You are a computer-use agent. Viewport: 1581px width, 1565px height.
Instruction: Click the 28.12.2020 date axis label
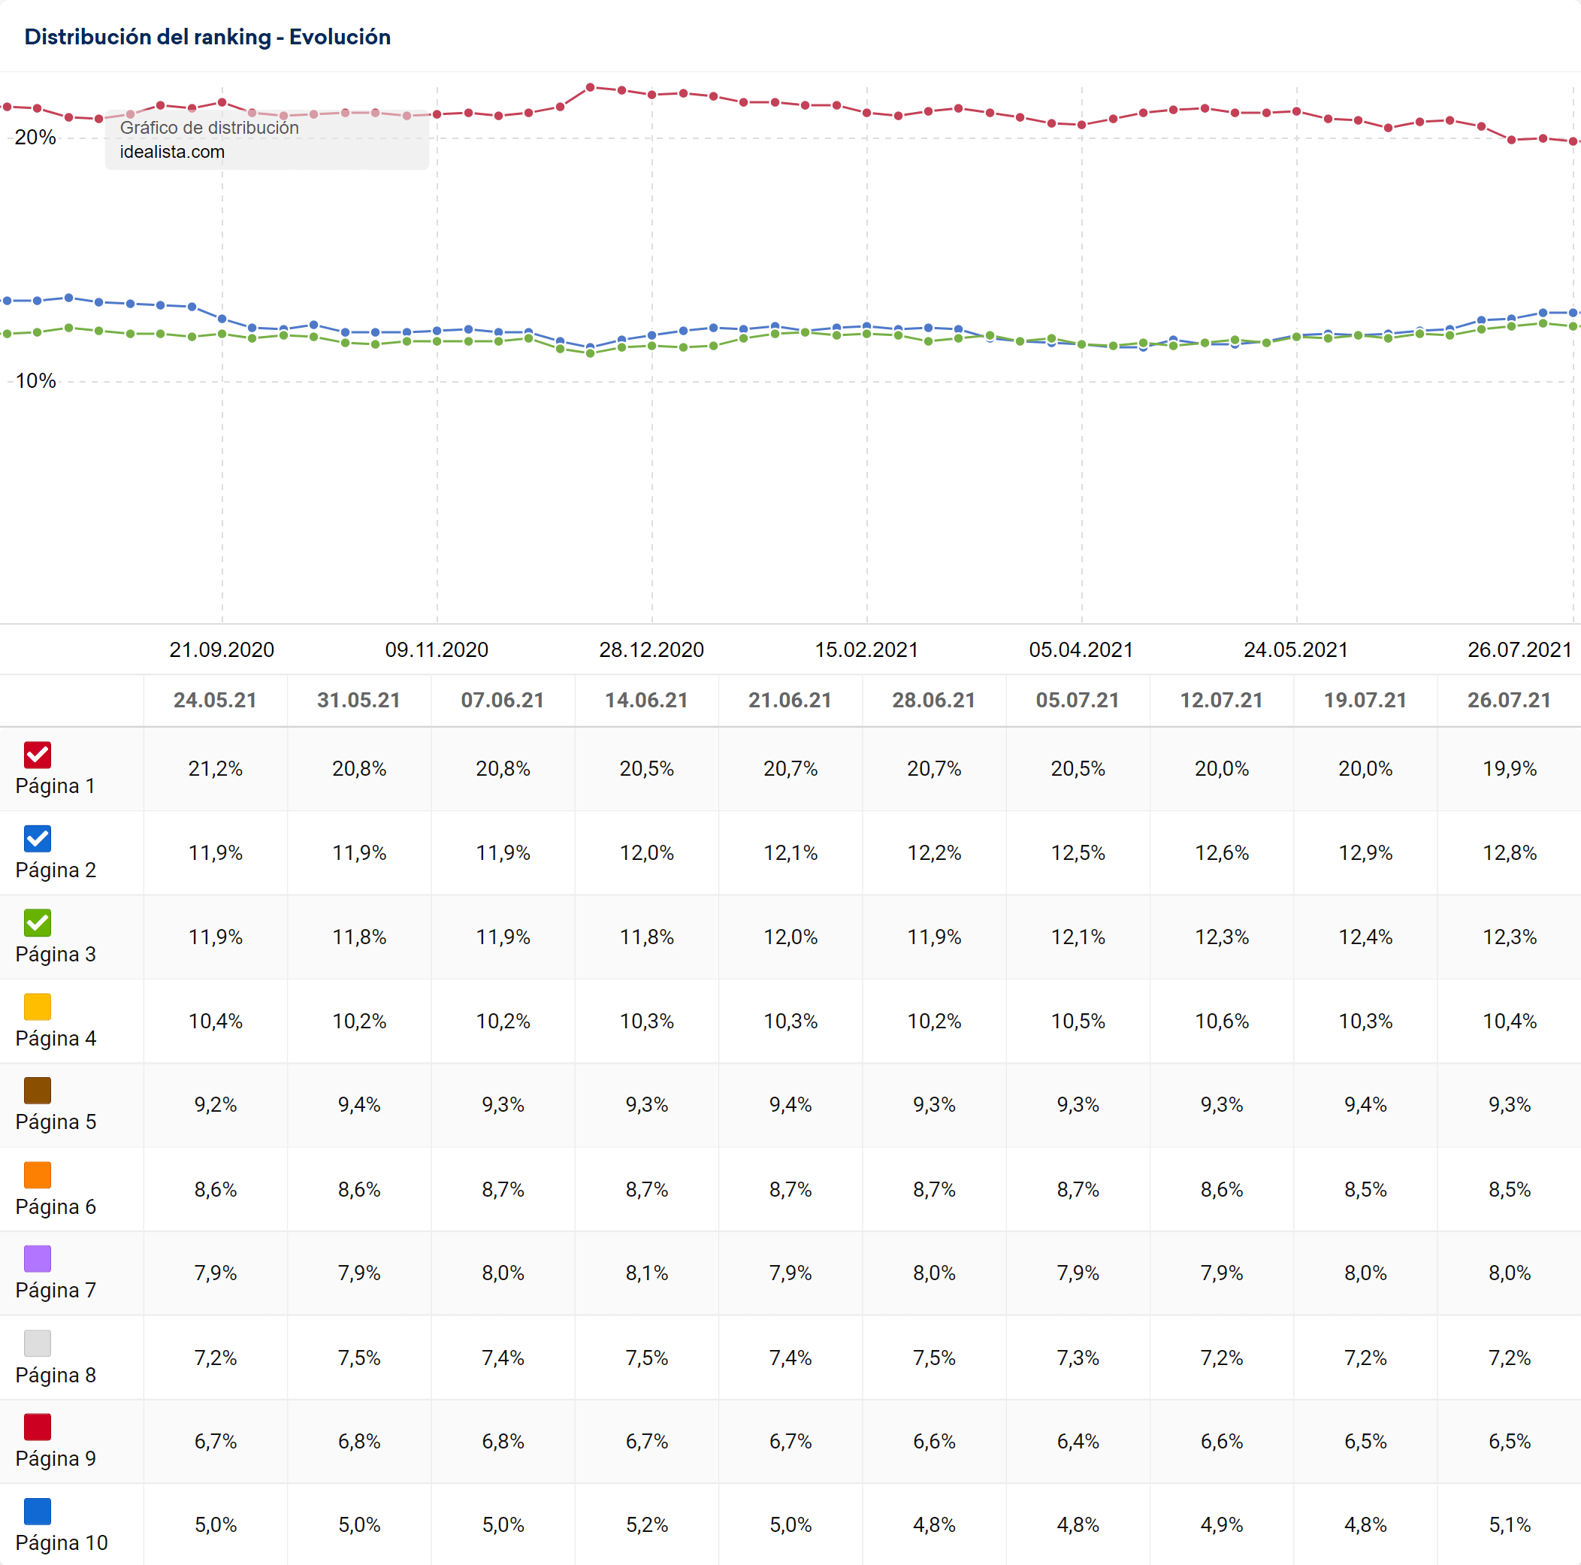pyautogui.click(x=651, y=650)
